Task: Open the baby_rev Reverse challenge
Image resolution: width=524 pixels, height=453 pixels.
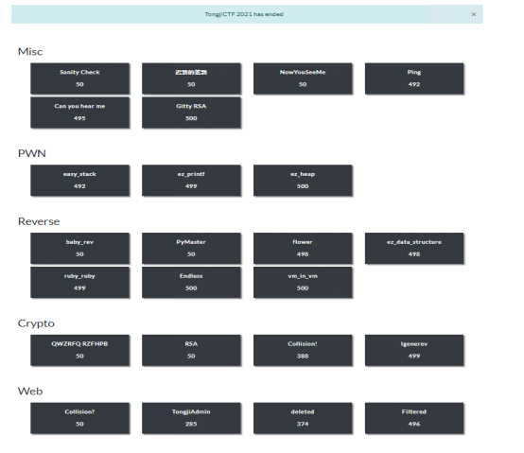Action: tap(79, 249)
